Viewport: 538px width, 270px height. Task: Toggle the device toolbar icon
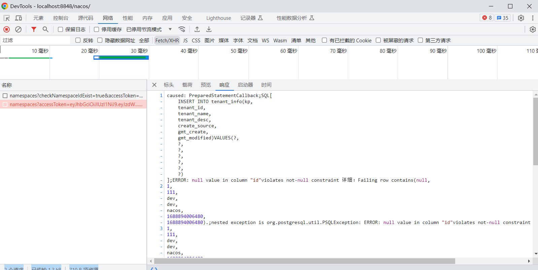19,18
